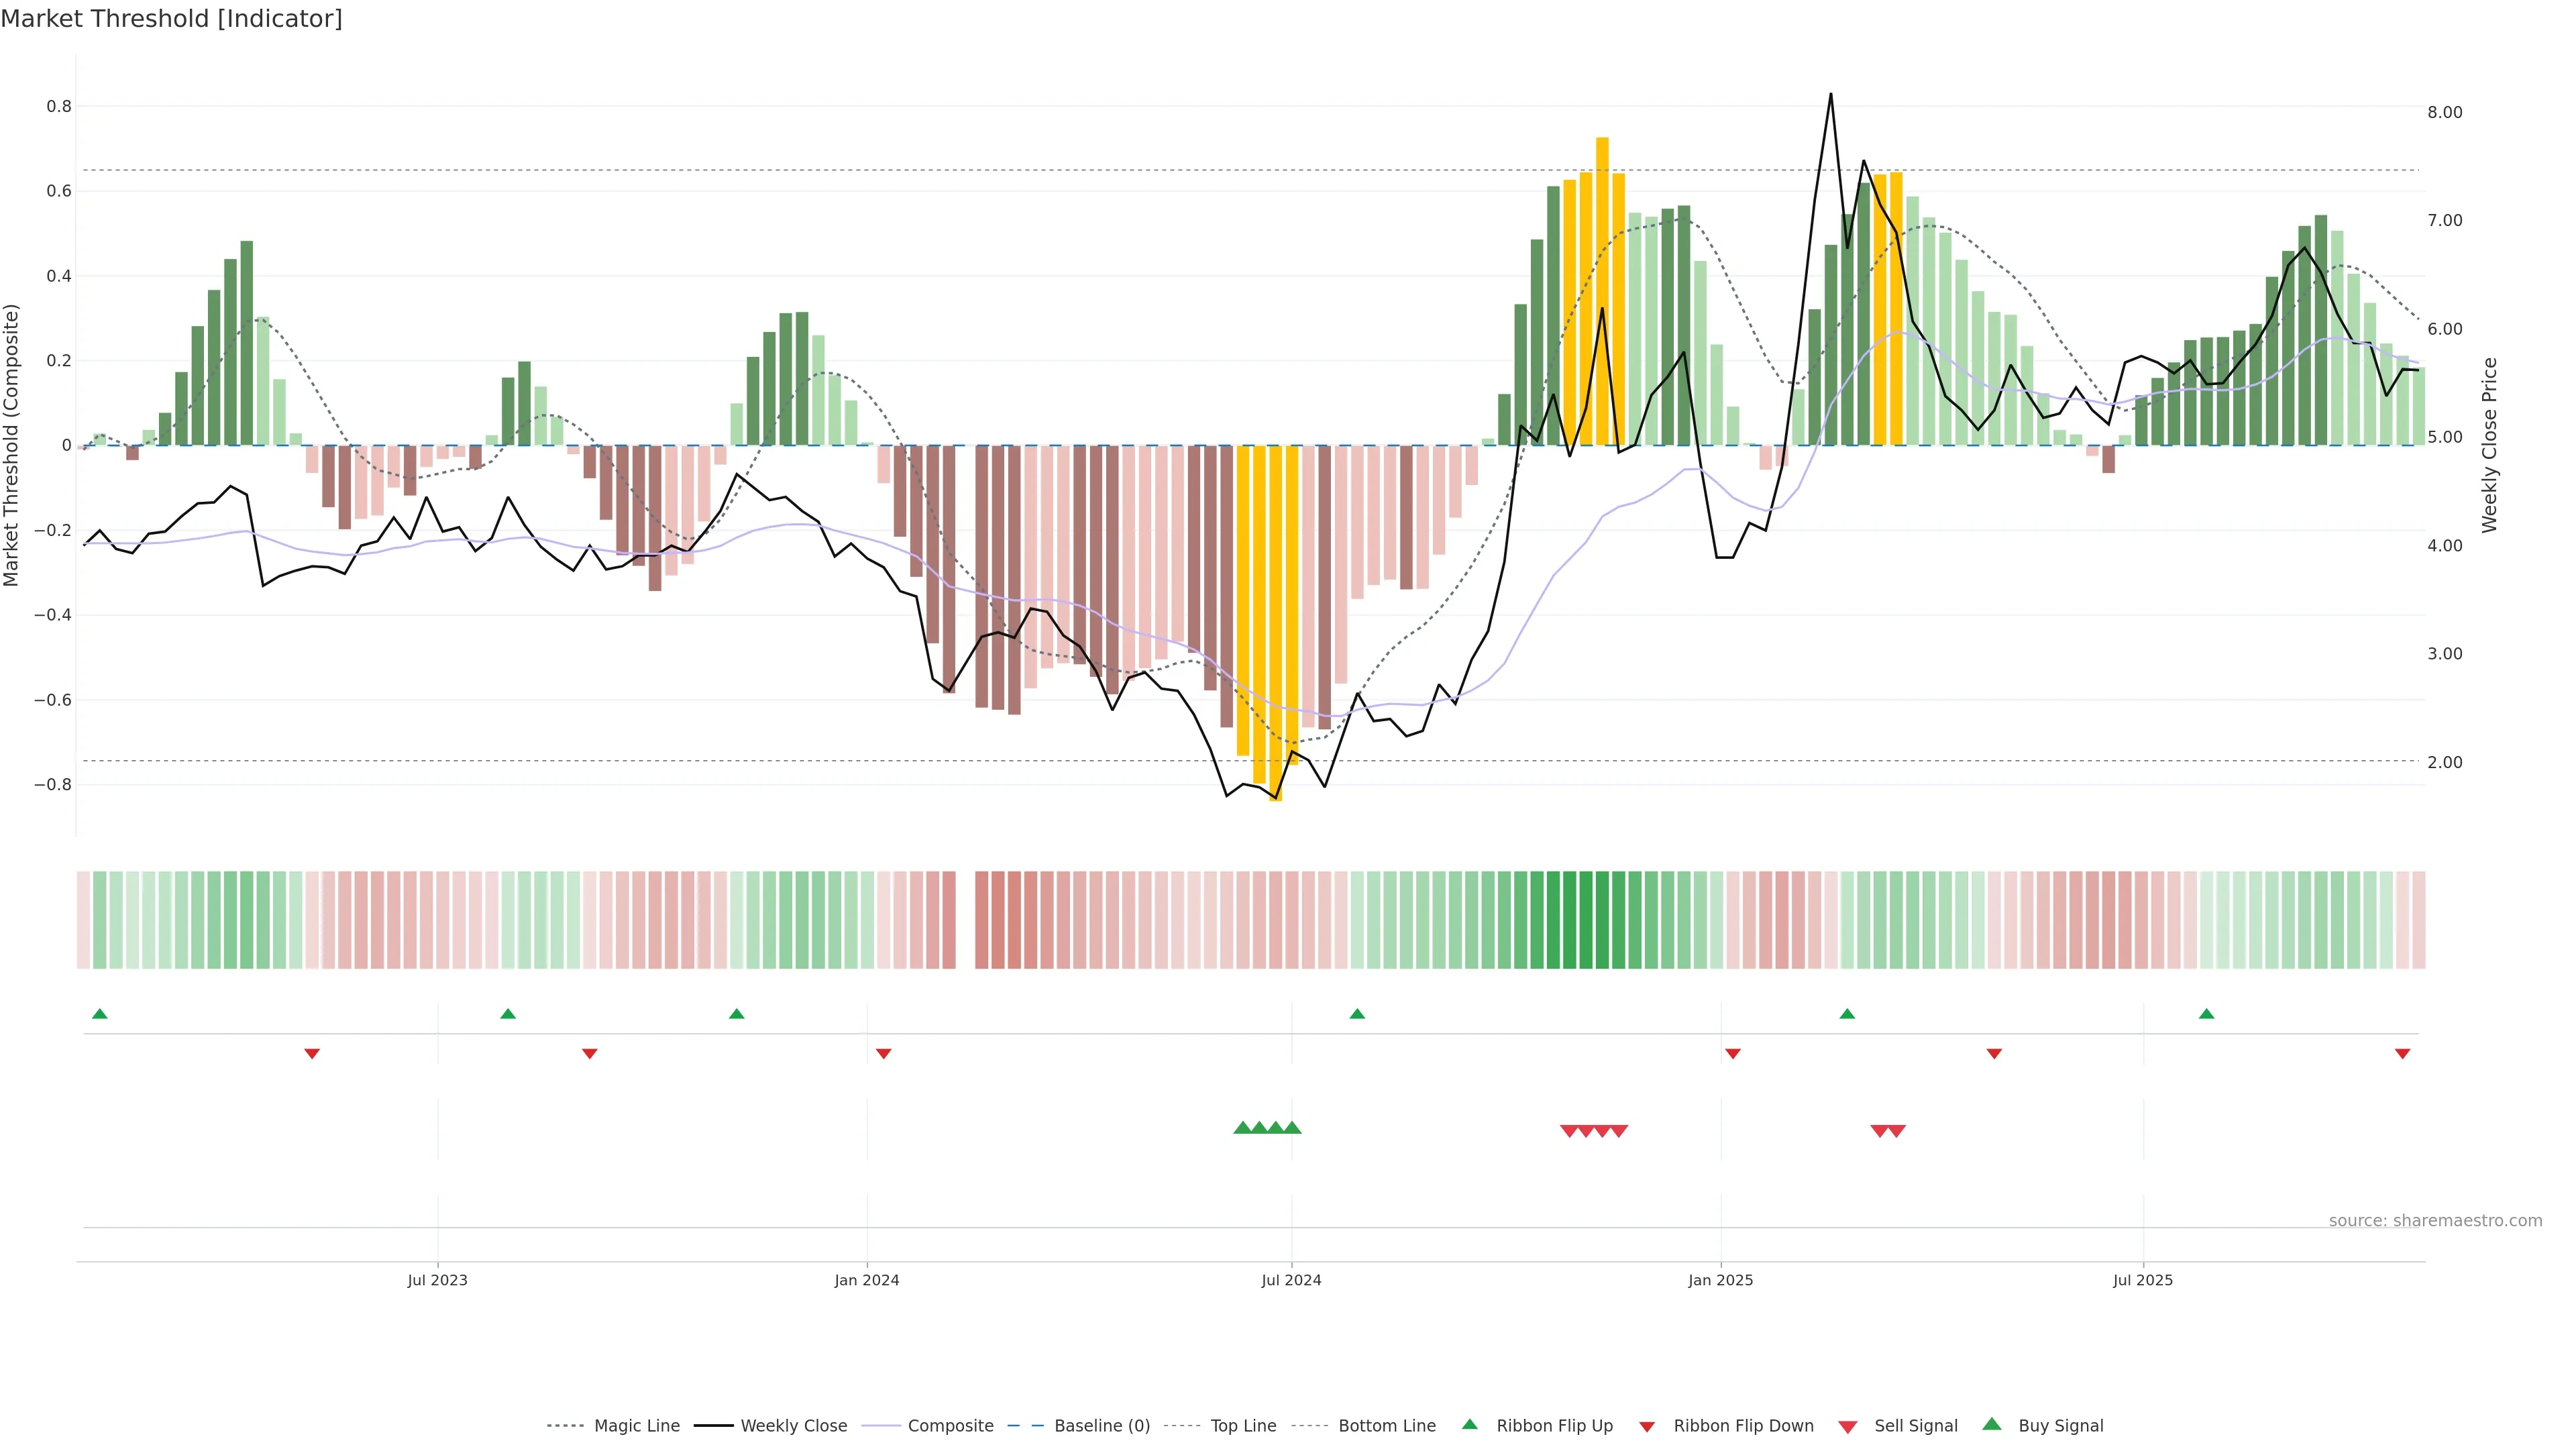Click the Market Threshold [Indicator] title
2576x1449 pixels.
point(171,19)
